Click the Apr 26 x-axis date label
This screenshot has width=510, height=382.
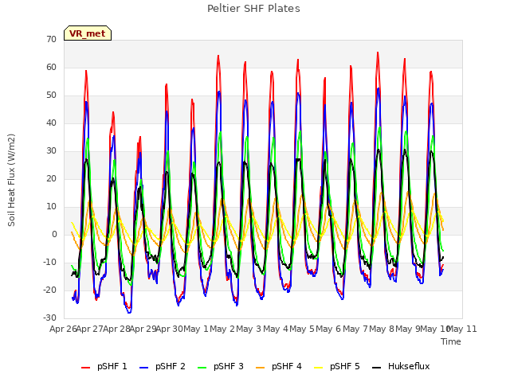click(64, 329)
